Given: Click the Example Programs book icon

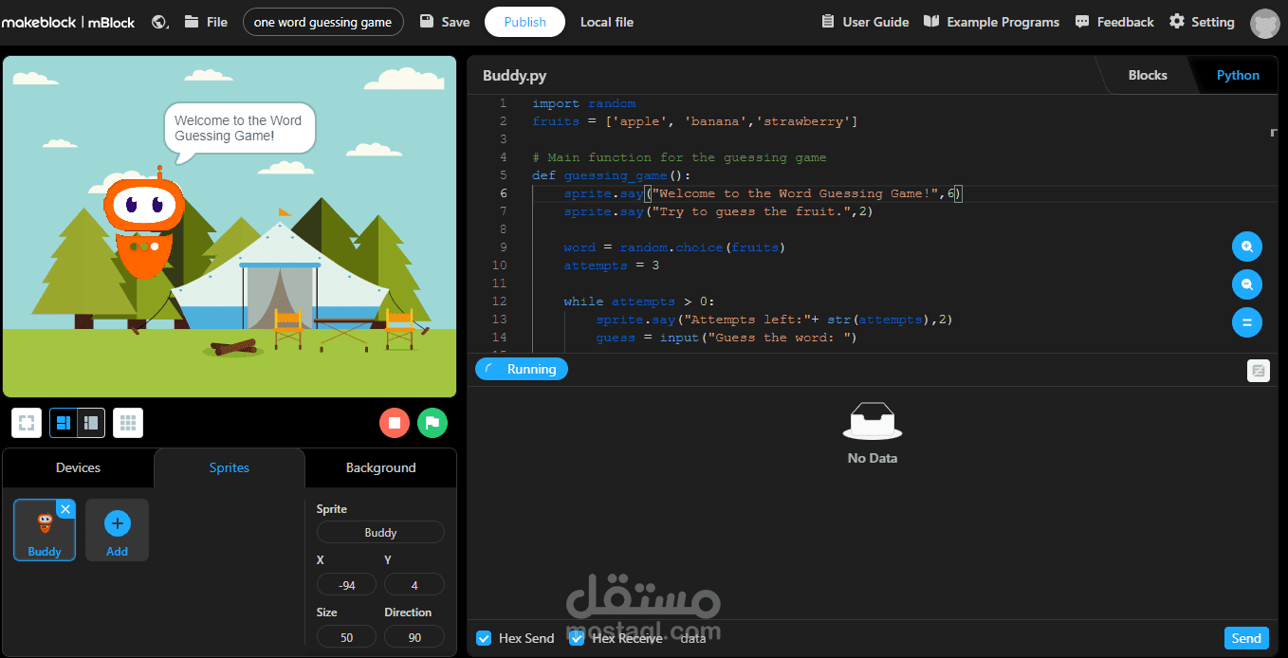Looking at the screenshot, I should (931, 21).
